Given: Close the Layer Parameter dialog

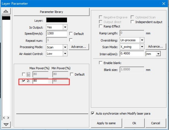Looking at the screenshot, I should point(164,4).
